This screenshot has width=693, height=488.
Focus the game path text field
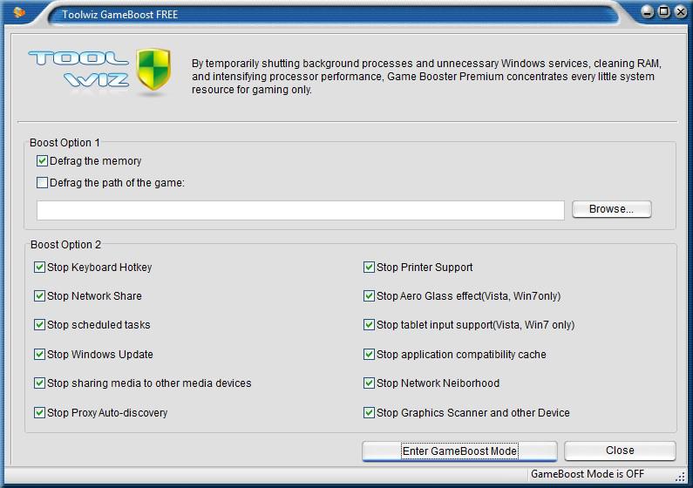(300, 210)
